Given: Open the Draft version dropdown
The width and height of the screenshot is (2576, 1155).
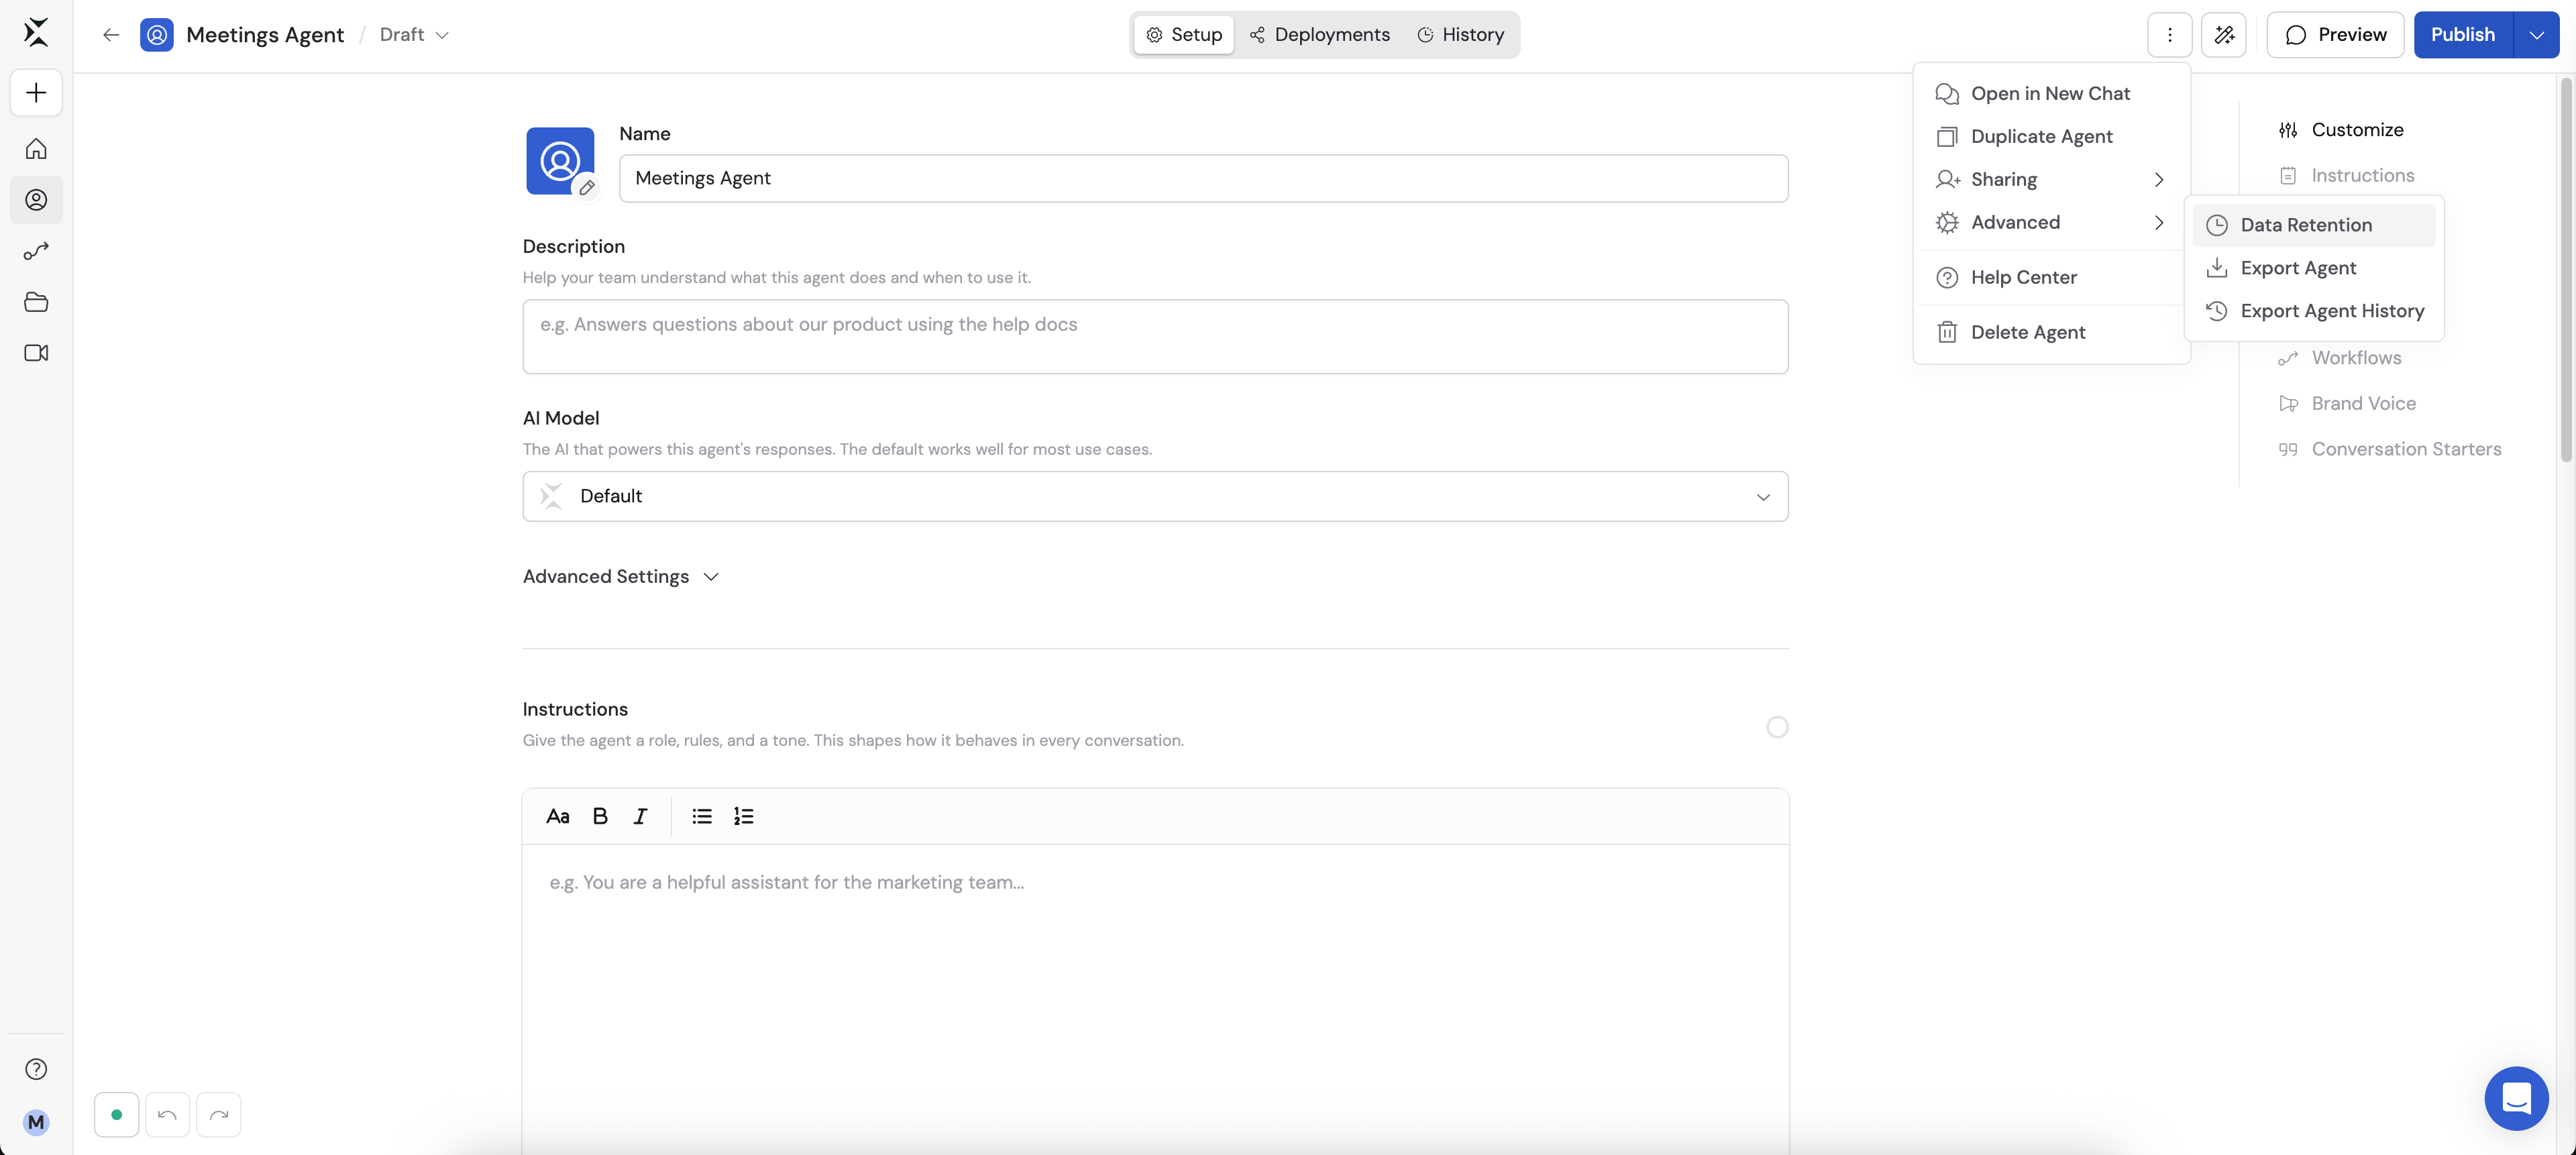Looking at the screenshot, I should pyautogui.click(x=414, y=35).
